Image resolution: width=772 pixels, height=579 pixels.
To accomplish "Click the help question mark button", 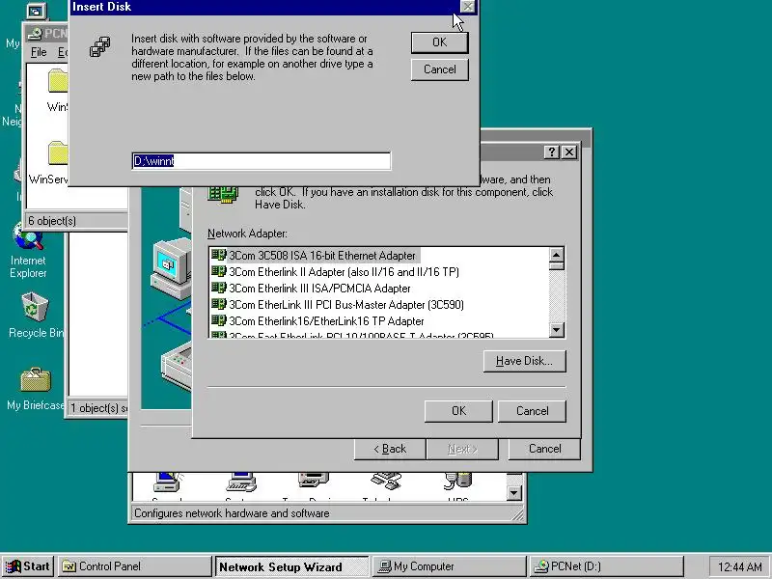I will point(551,152).
